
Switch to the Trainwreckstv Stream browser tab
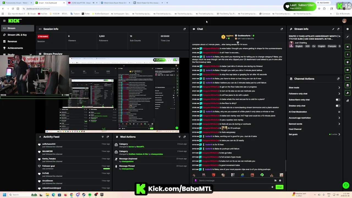coord(17,3)
